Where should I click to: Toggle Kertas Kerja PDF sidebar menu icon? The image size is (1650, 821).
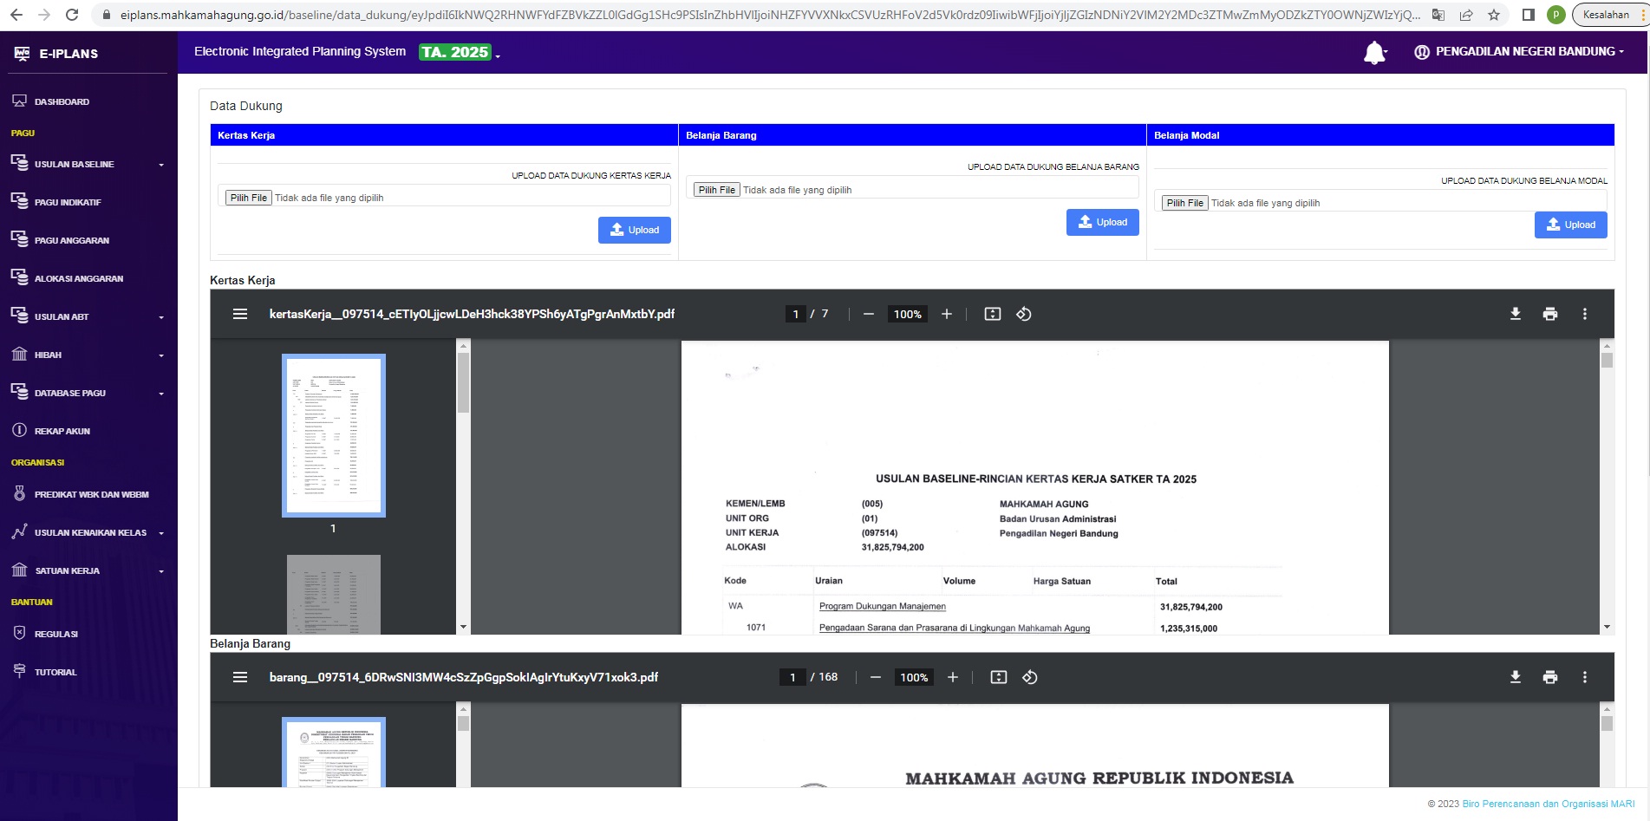tap(240, 314)
